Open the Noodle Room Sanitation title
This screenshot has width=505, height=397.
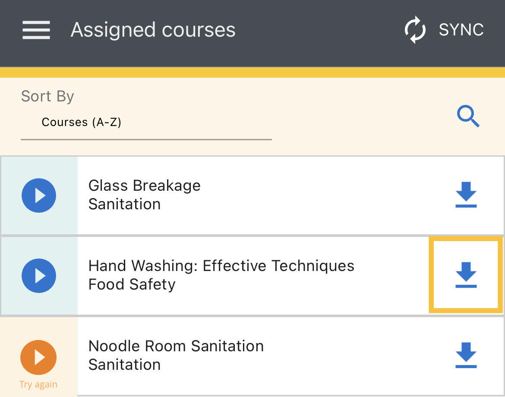coord(176,346)
